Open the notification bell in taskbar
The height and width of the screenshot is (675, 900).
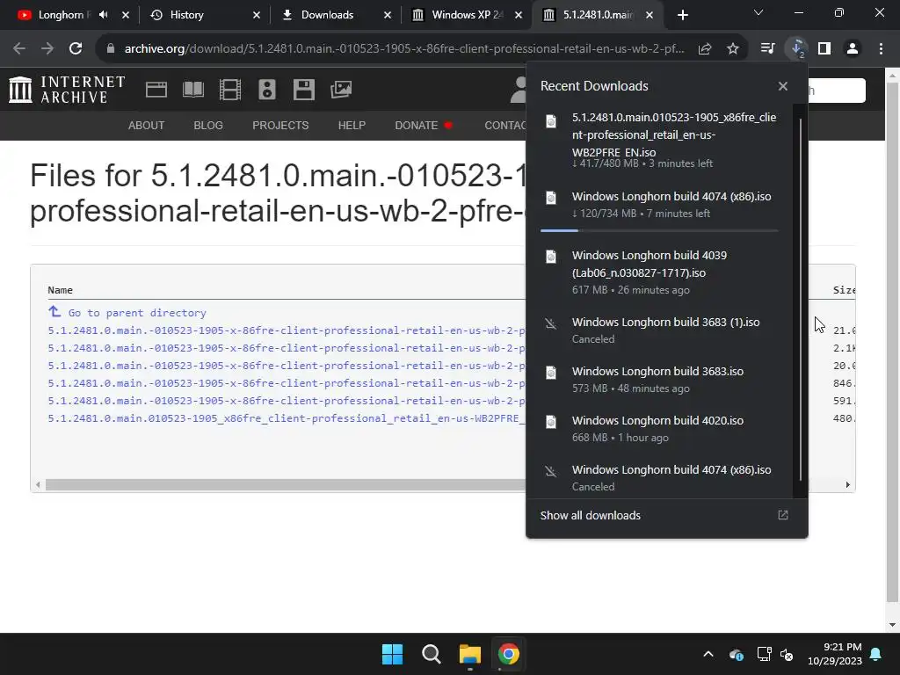coord(876,654)
